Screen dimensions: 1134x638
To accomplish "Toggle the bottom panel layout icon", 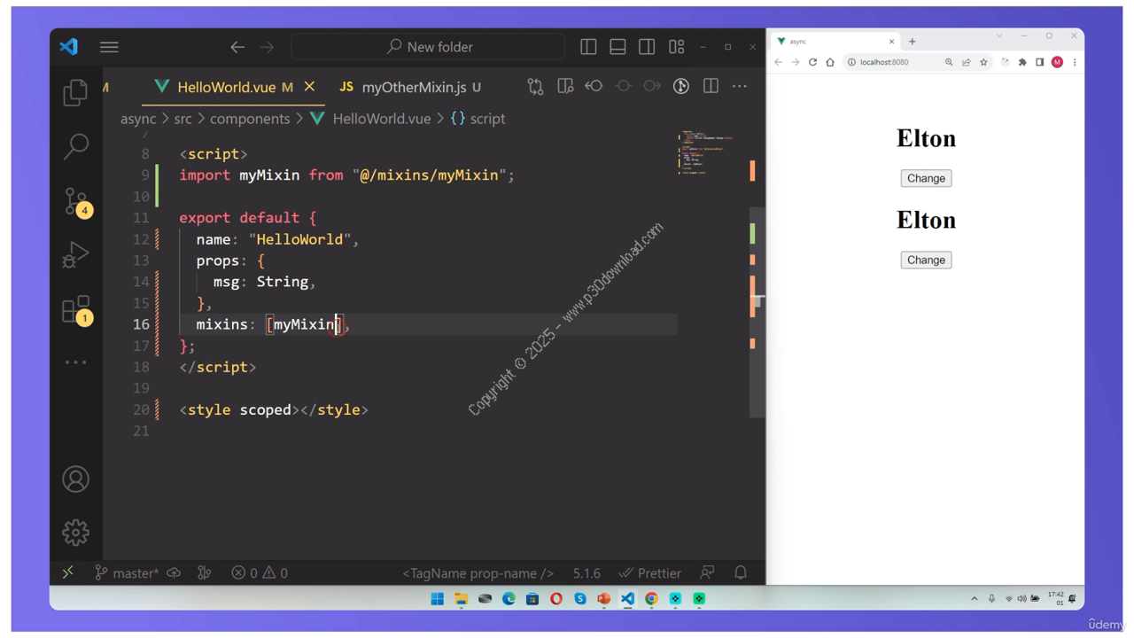I will point(617,47).
